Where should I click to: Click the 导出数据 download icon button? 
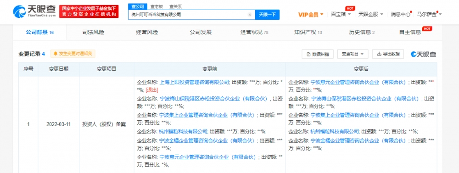(x=388, y=54)
